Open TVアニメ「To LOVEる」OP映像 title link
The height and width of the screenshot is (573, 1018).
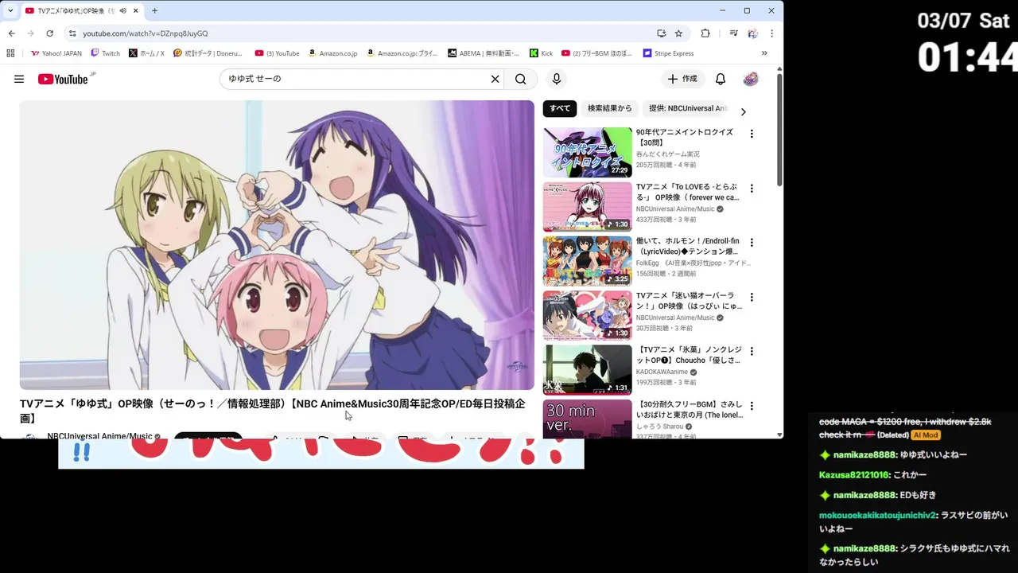pos(688,192)
